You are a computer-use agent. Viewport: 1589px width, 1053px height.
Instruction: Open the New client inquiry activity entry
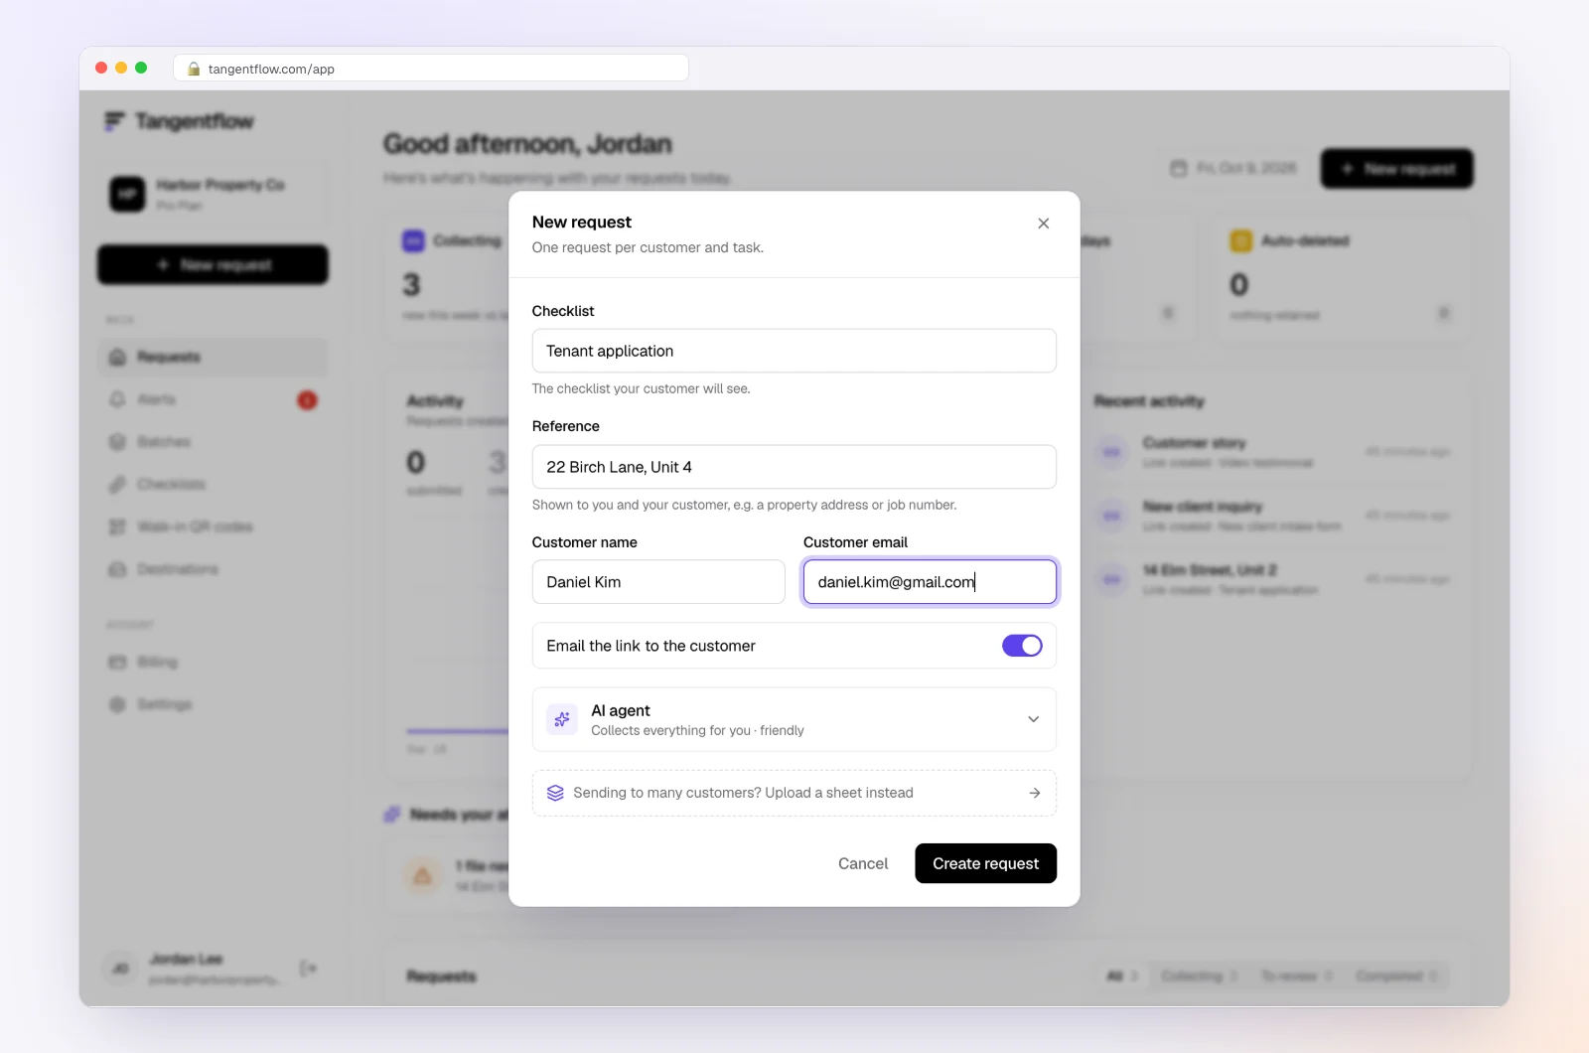[1273, 516]
